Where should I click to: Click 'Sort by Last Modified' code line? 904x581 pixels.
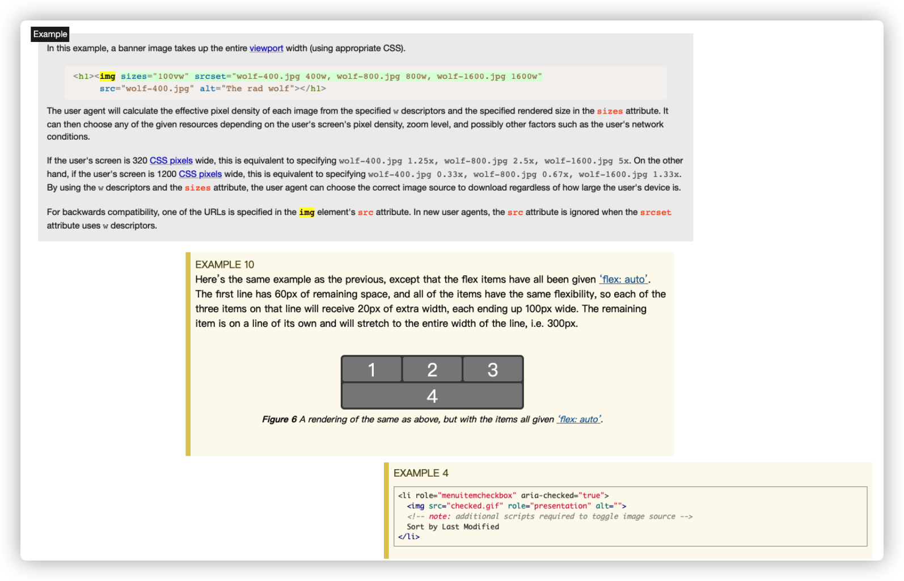(x=453, y=527)
